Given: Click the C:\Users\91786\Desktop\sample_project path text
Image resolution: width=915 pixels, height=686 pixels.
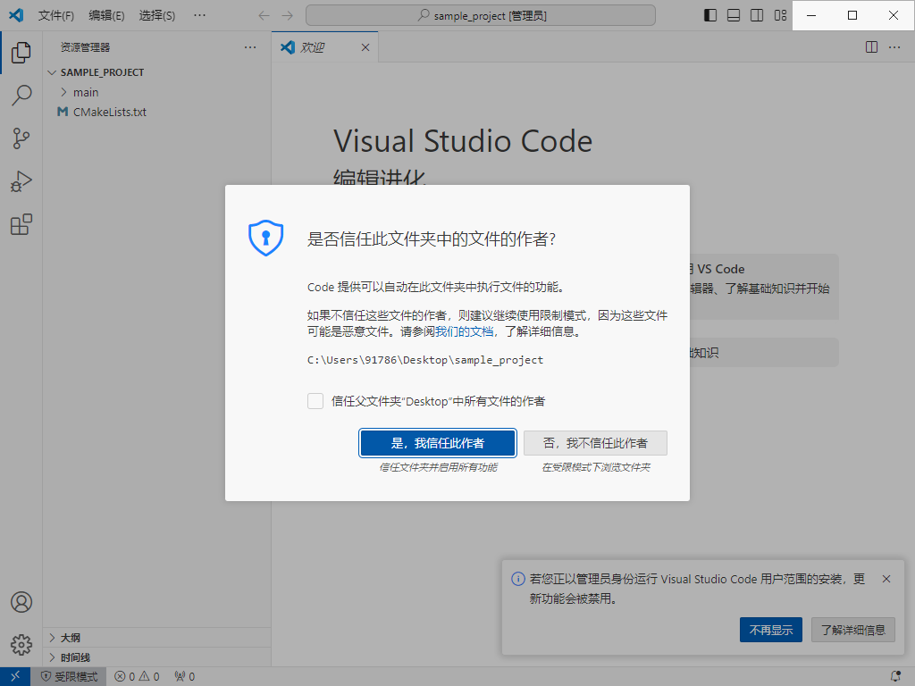Looking at the screenshot, I should (425, 360).
